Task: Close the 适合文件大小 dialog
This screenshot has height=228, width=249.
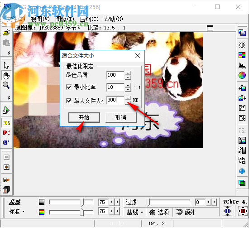Action: coord(138,56)
